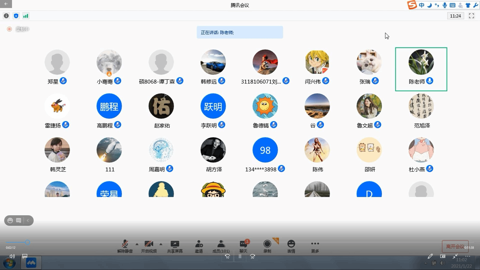Toggle 开启视频 start video camera
This screenshot has height=270, width=480.
click(149, 244)
